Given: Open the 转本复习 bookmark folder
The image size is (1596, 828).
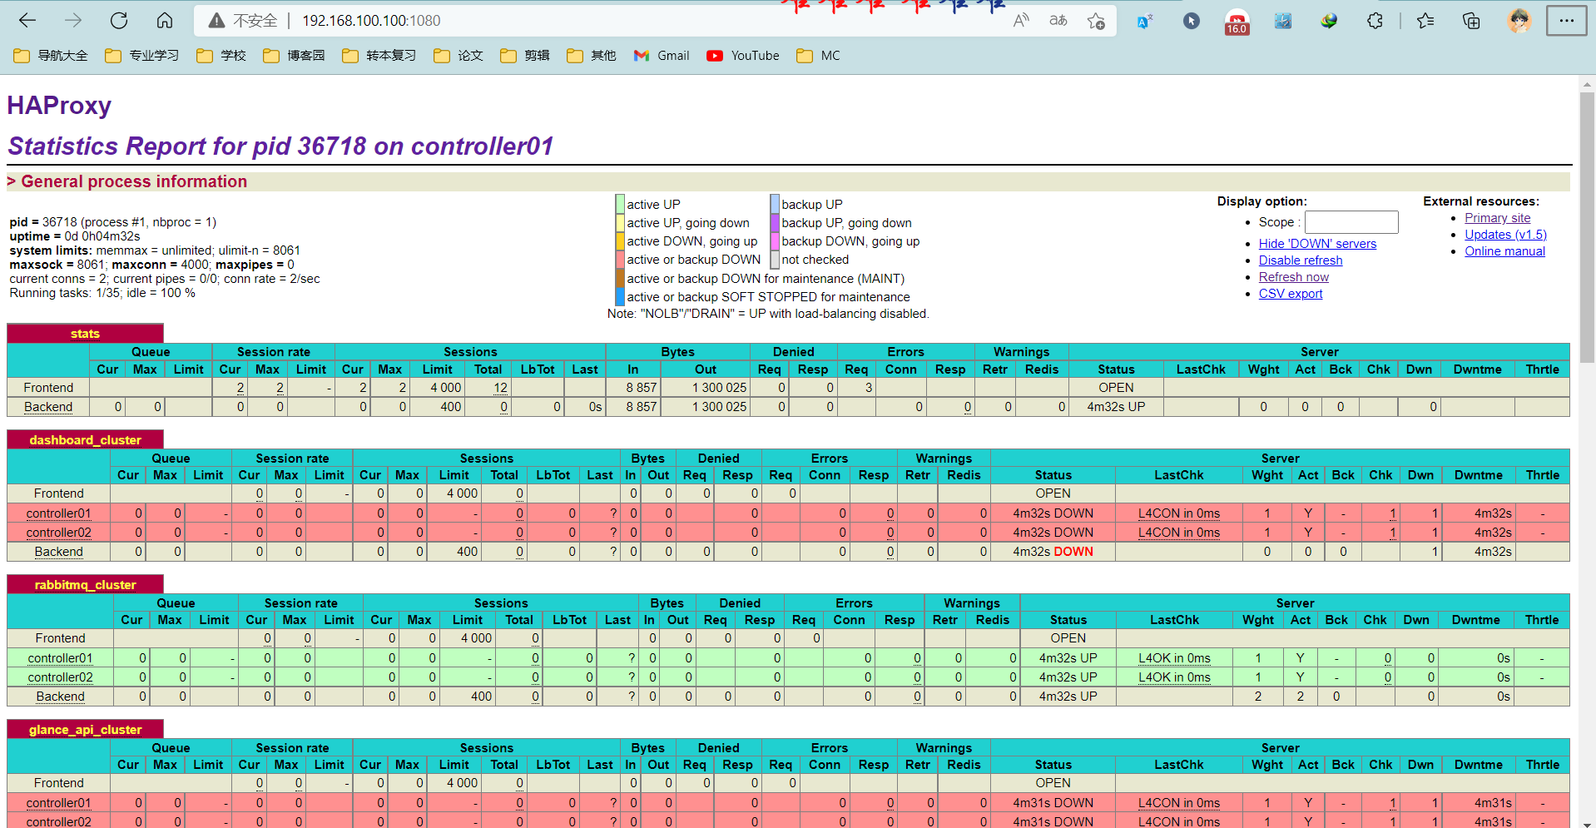Looking at the screenshot, I should [x=379, y=56].
